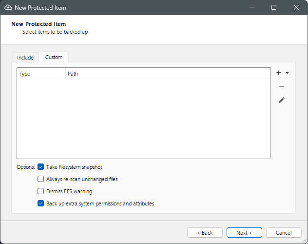Remove selected item with minus icon
Screen dimensions: 308x244
[281, 86]
